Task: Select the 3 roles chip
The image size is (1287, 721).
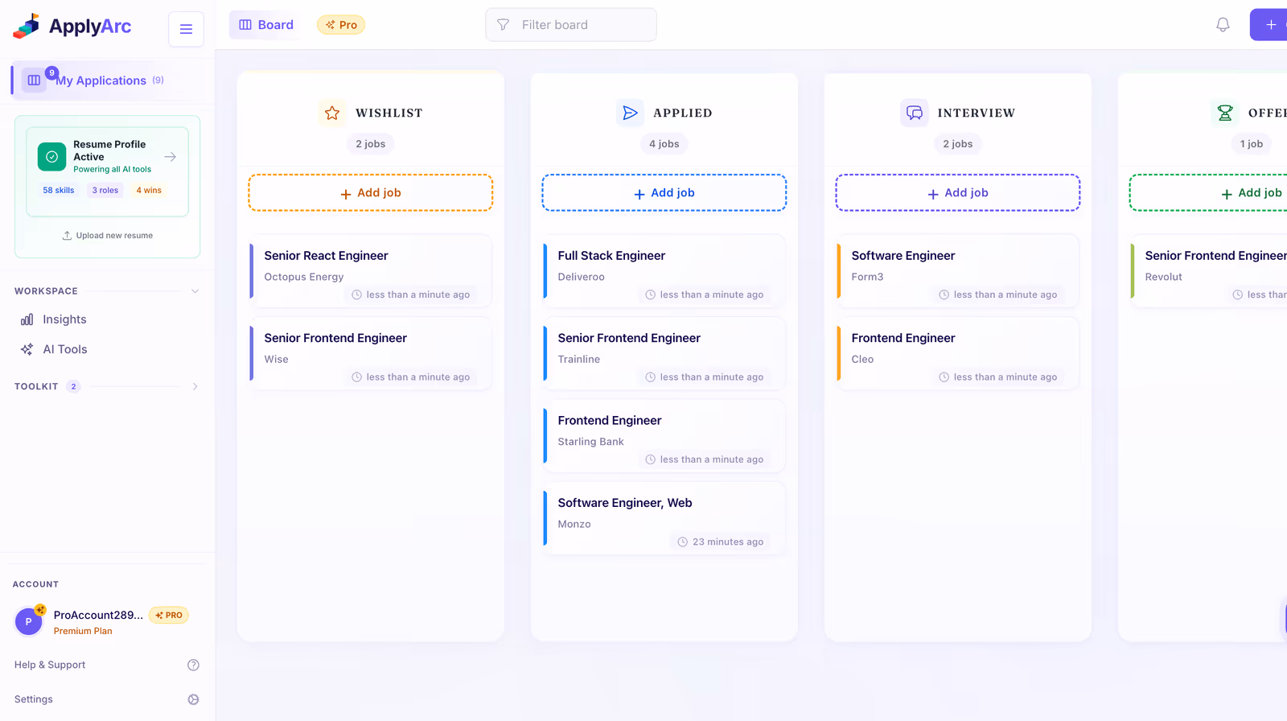Action: pos(105,191)
